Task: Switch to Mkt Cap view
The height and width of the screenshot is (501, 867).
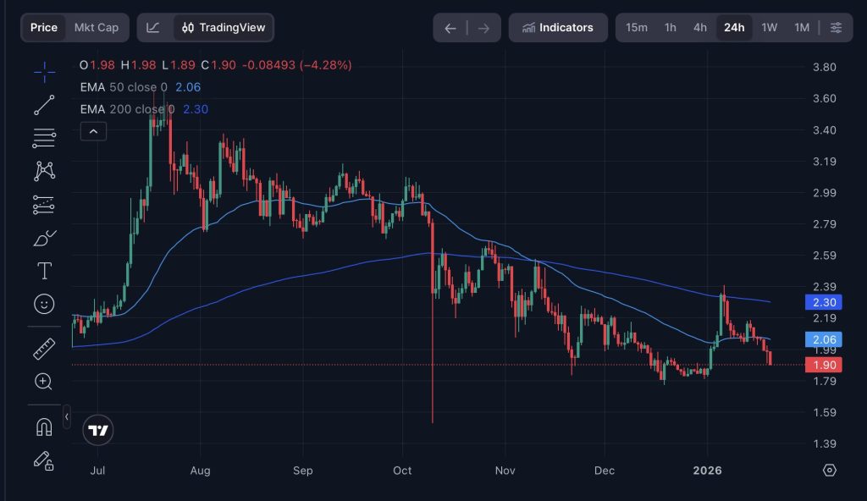Action: pos(97,28)
